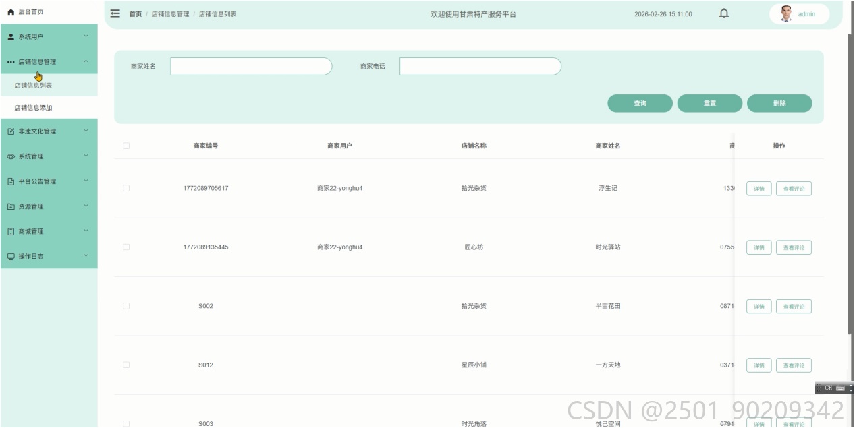Open the 店铺信息列表 submenu item

(x=49, y=85)
